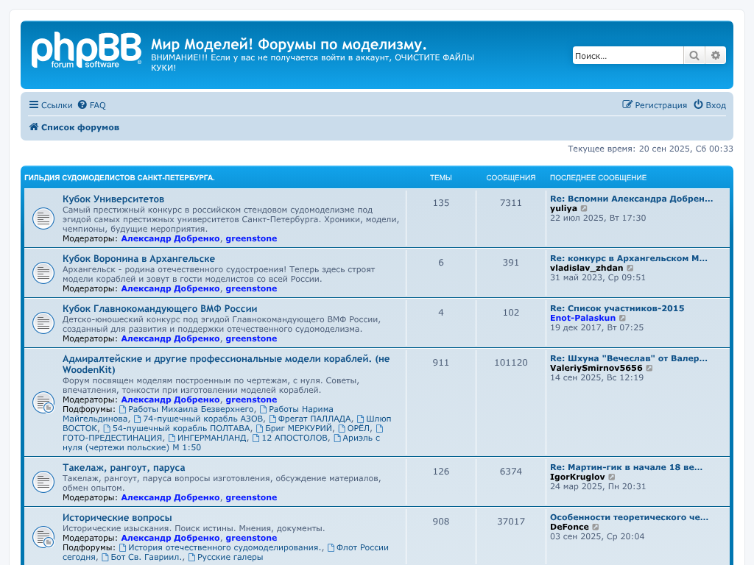Click the phpBB logo

[86, 51]
